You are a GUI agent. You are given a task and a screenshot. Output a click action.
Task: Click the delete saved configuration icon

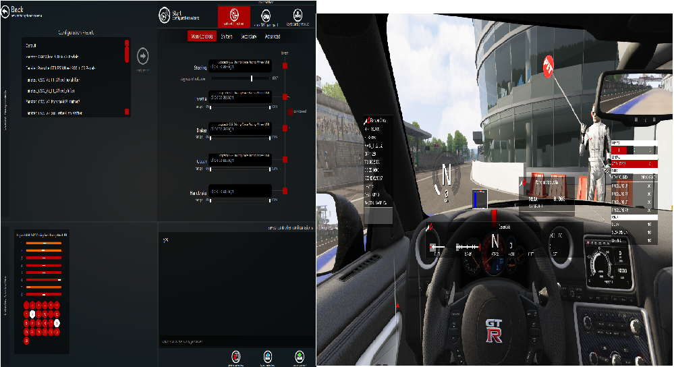coord(235,356)
